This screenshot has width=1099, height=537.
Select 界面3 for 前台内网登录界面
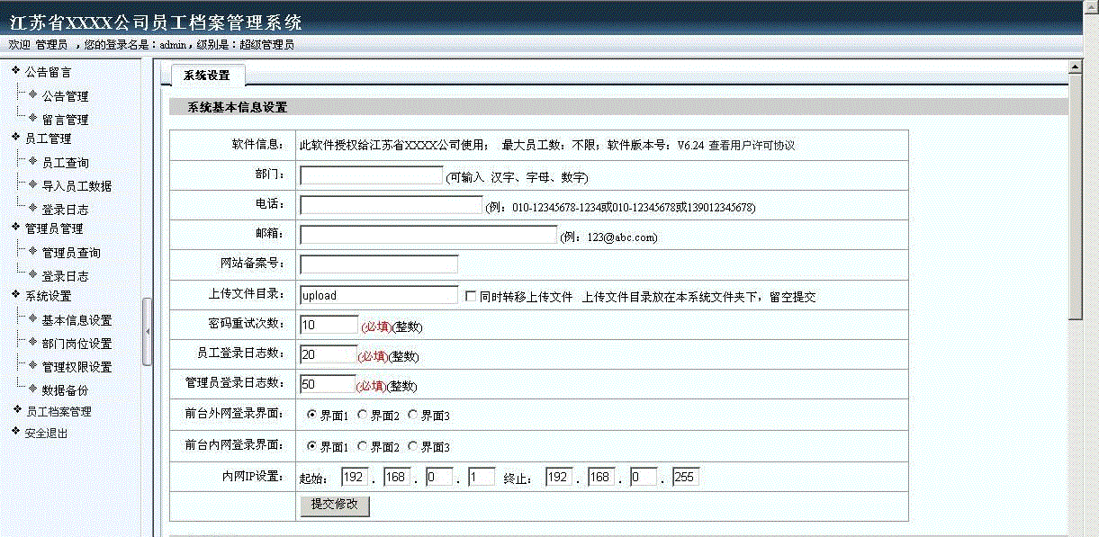coord(412,446)
